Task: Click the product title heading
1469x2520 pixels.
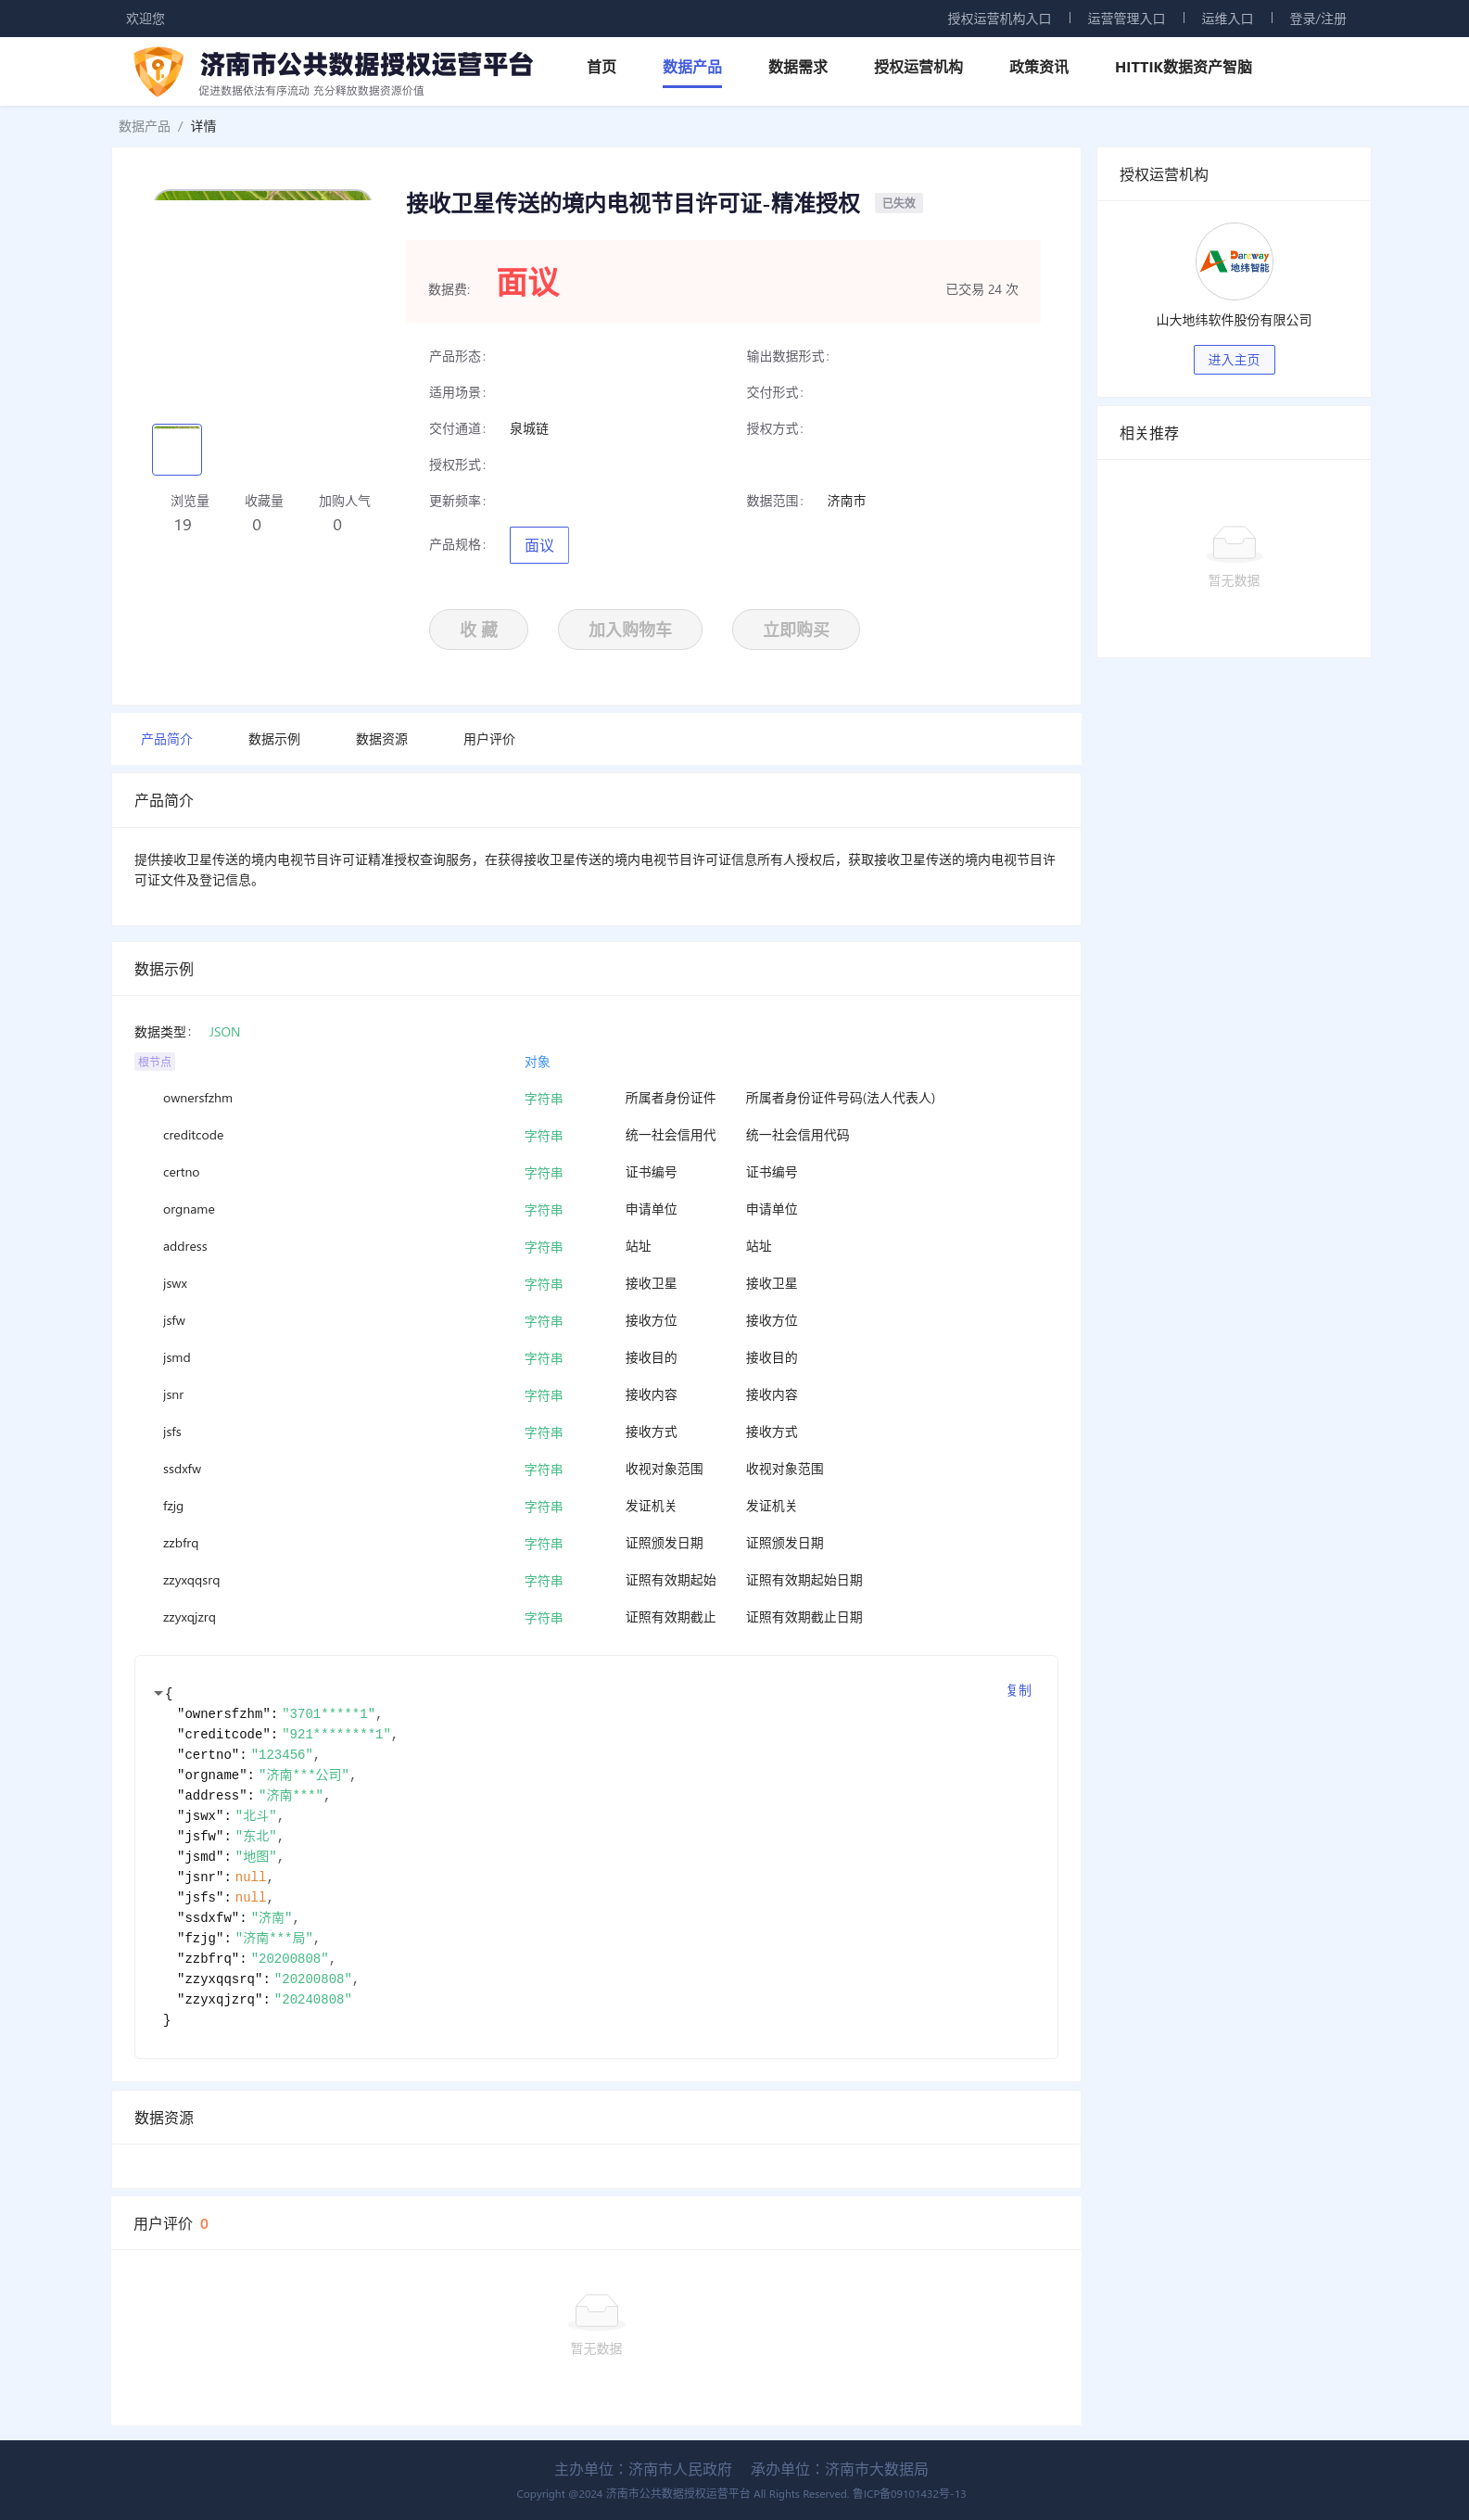Action: tap(633, 203)
